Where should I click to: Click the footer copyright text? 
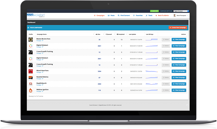coord(106,105)
